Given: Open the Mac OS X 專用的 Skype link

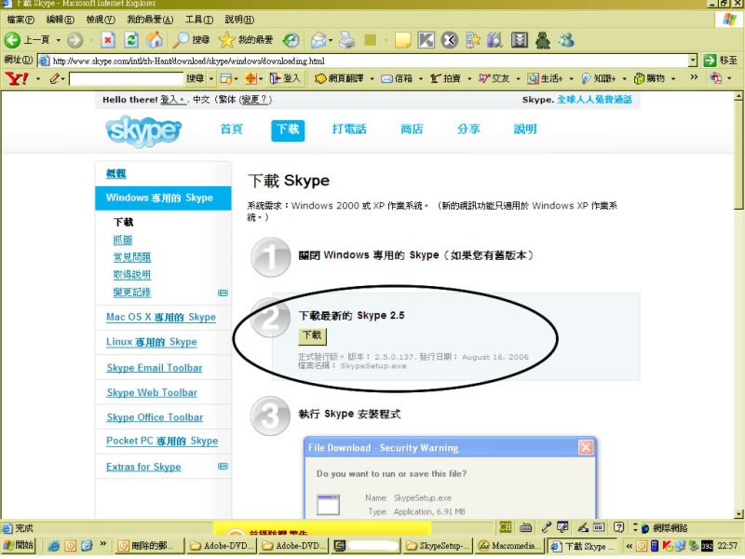Looking at the screenshot, I should point(160,317).
